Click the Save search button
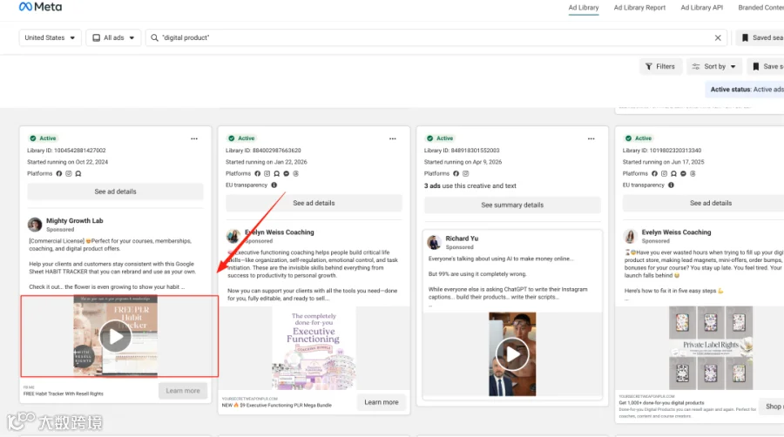This screenshot has width=784, height=437. [767, 66]
